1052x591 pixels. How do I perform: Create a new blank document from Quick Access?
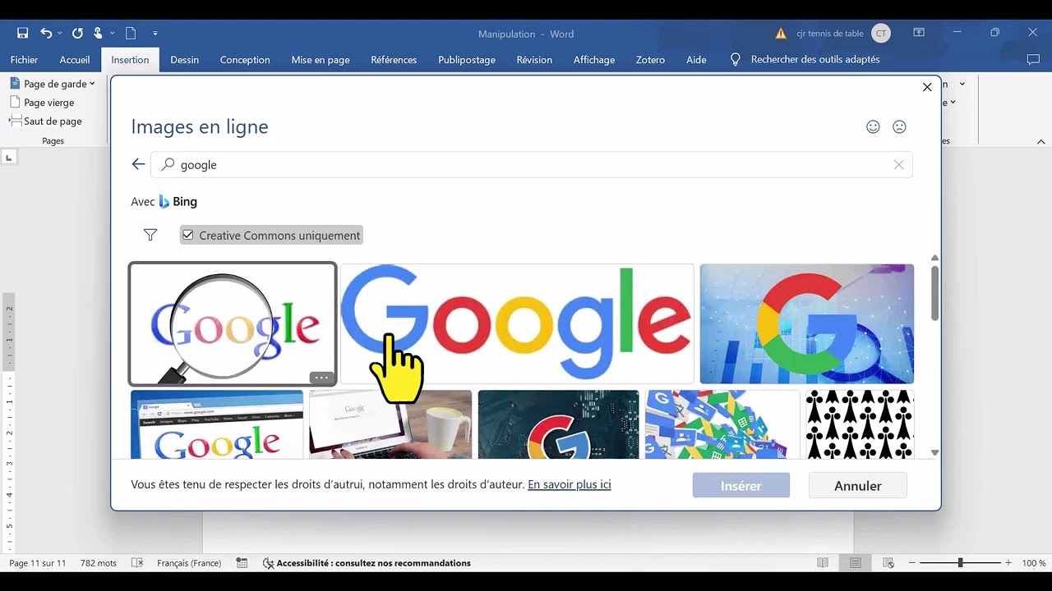(131, 34)
